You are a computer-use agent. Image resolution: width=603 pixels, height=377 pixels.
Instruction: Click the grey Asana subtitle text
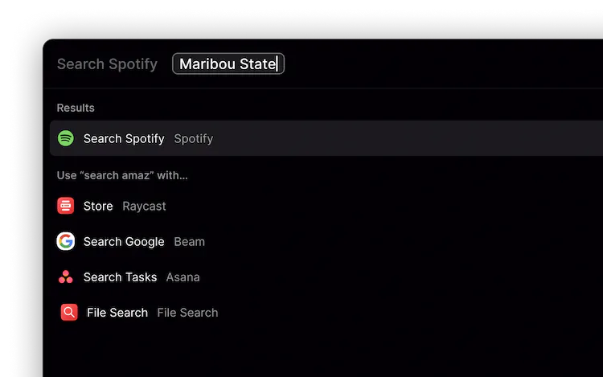point(183,277)
